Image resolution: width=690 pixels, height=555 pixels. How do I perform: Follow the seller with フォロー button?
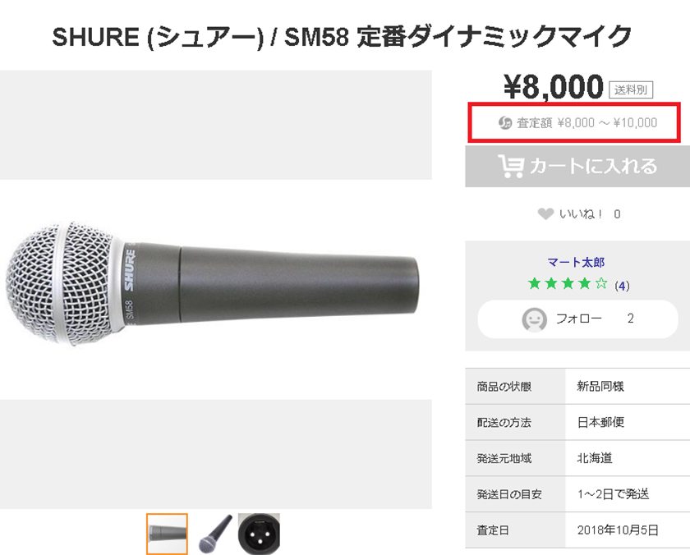[577, 319]
